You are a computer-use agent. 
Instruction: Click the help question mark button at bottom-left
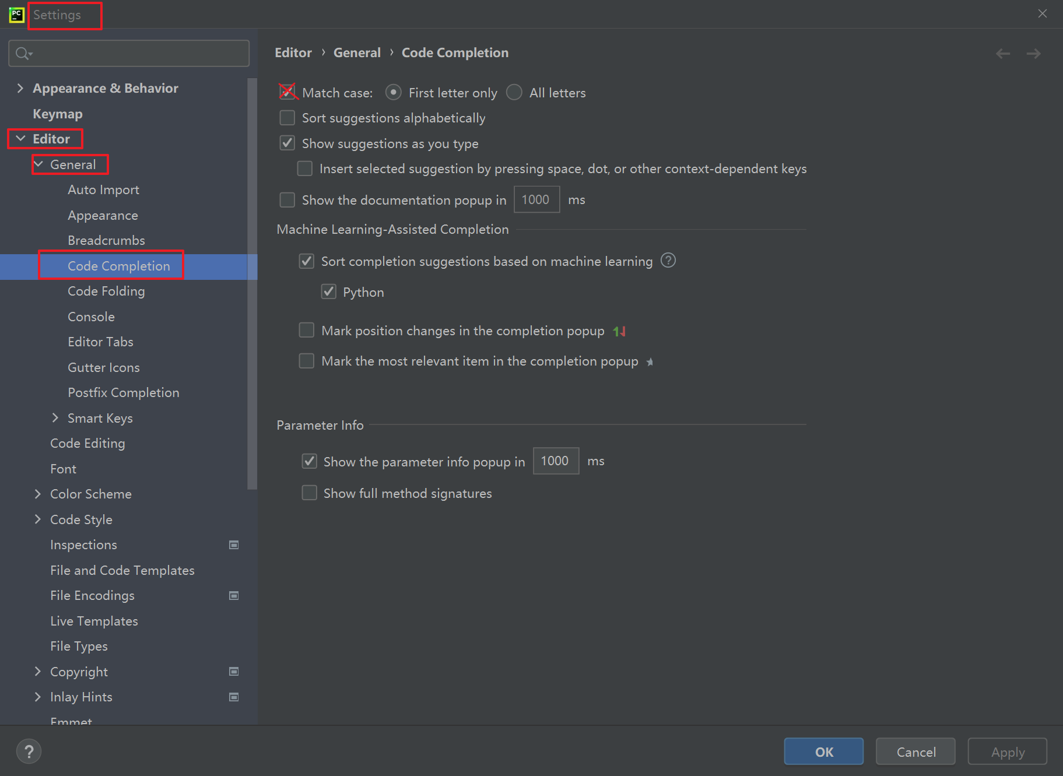point(29,752)
